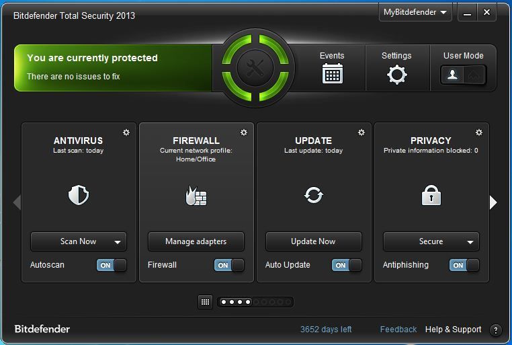Expand the Secure dropdown arrow
The height and width of the screenshot is (345, 512).
pos(470,242)
